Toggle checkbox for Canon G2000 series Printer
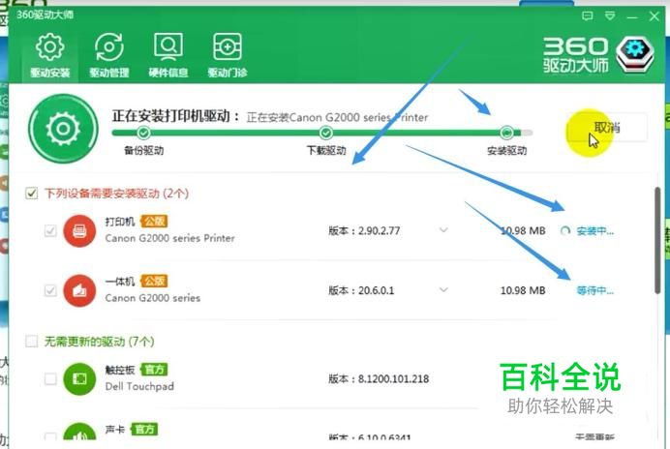Image resolution: width=670 pixels, height=449 pixels. [x=50, y=230]
